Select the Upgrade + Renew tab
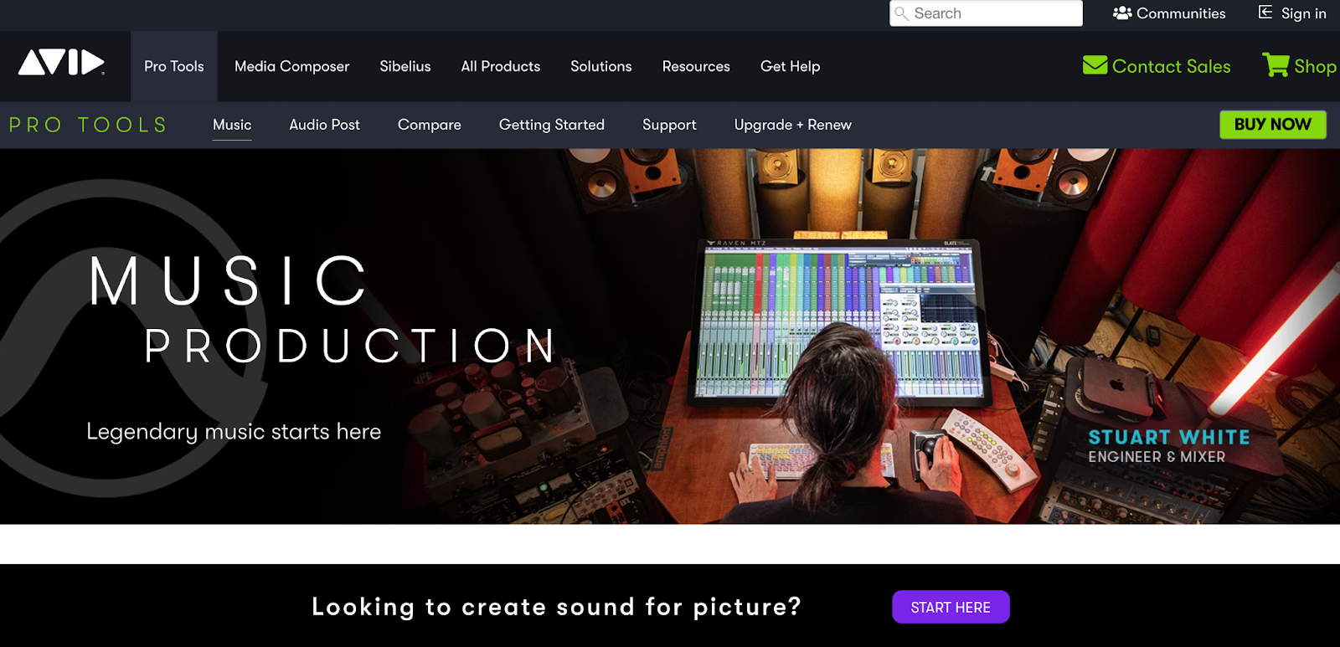The height and width of the screenshot is (647, 1340). 793,125
